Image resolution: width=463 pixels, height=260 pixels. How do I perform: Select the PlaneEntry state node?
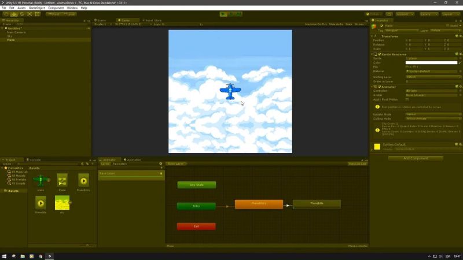point(259,204)
